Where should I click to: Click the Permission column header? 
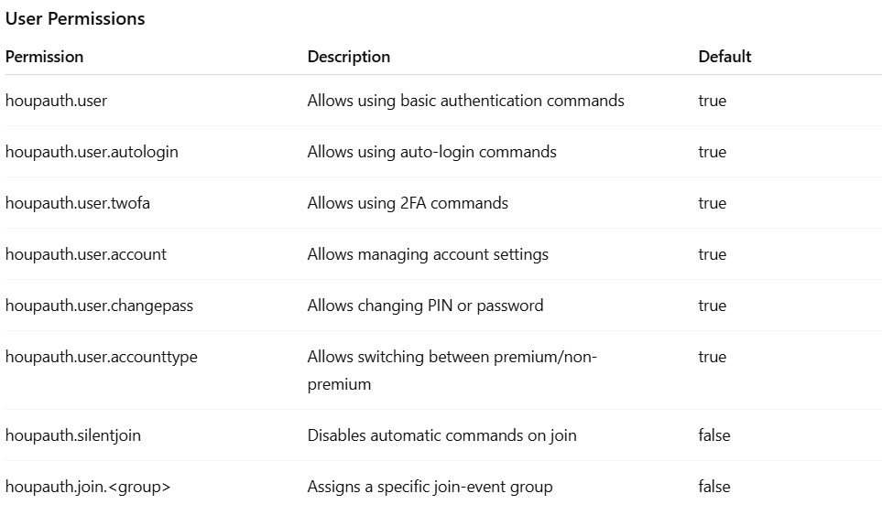pyautogui.click(x=44, y=57)
